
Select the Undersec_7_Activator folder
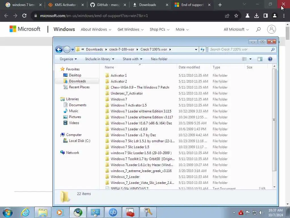tap(127, 93)
